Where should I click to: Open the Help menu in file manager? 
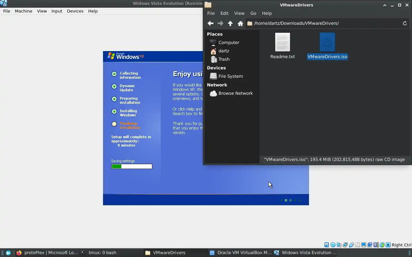point(267,13)
